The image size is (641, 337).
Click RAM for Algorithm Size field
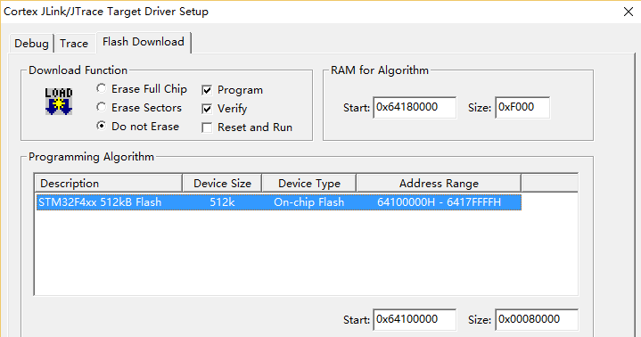click(522, 108)
